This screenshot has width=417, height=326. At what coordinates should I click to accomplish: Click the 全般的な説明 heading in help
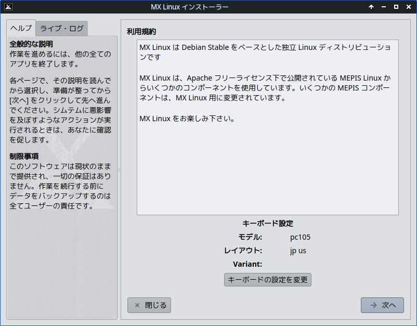pyautogui.click(x=31, y=44)
